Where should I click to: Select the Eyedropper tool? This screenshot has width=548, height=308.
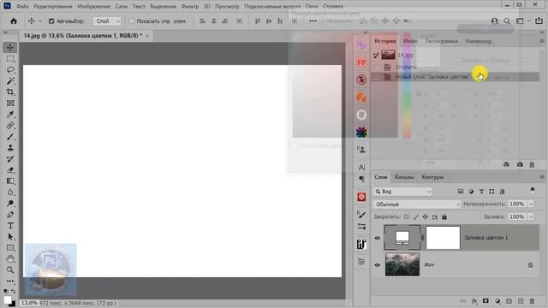(x=10, y=115)
